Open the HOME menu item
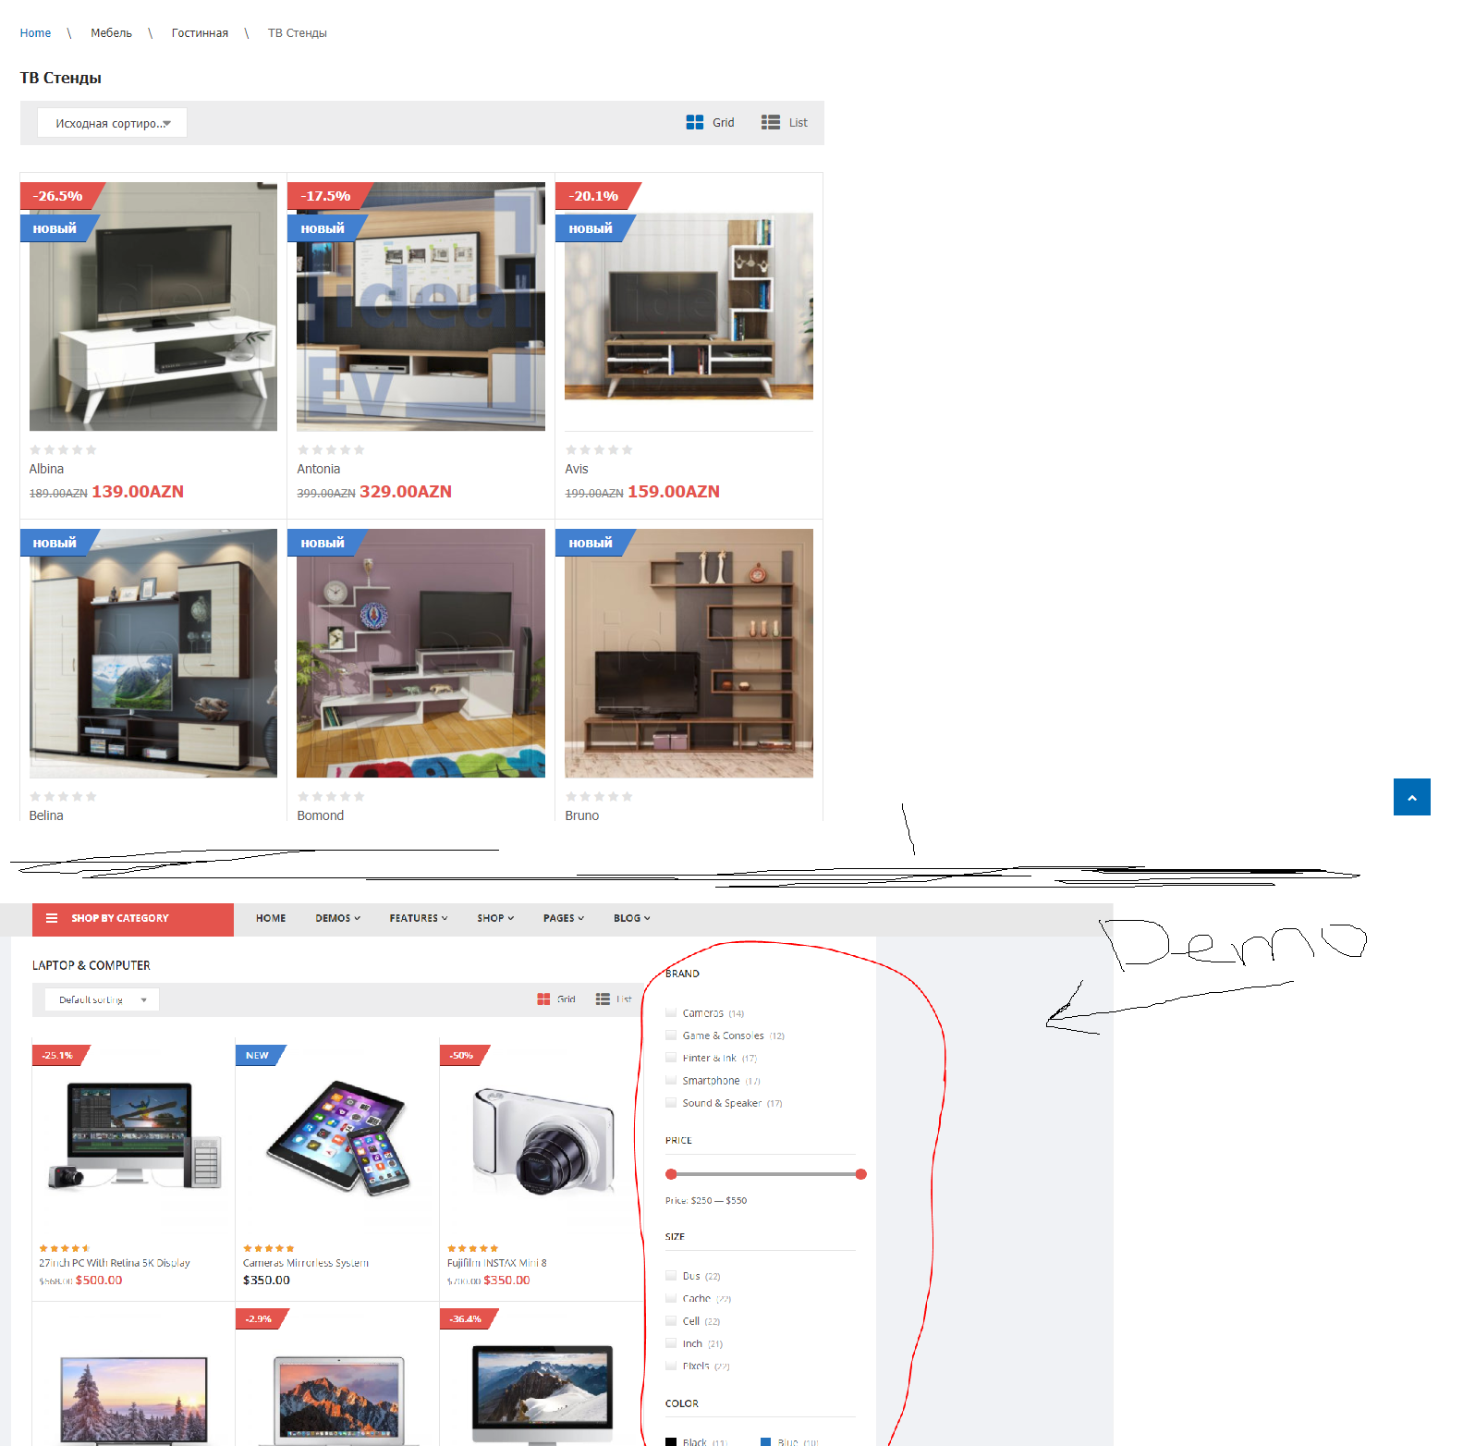The height and width of the screenshot is (1446, 1463). click(x=271, y=918)
